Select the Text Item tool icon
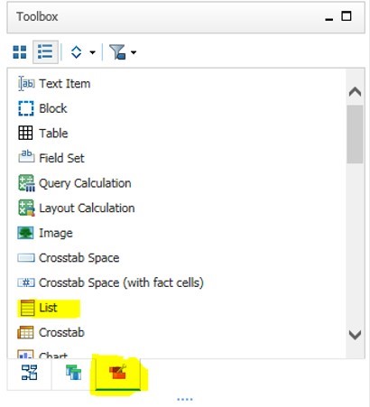 click(26, 84)
